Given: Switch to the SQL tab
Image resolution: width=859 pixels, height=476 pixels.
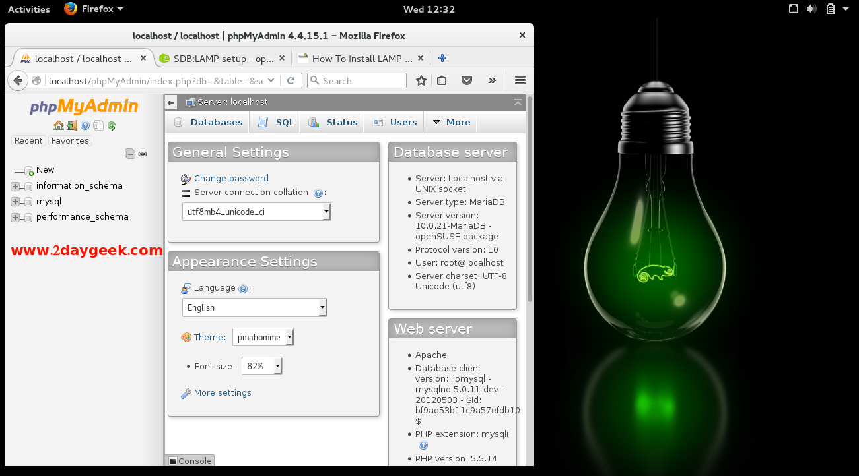Looking at the screenshot, I should point(276,123).
